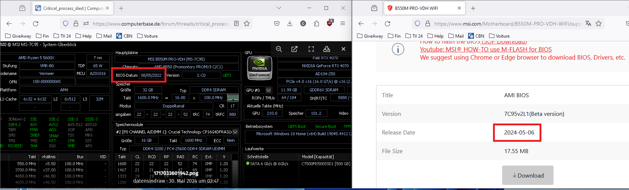
Task: Bookmark the computerbase thread with the star
Action: click(247, 23)
